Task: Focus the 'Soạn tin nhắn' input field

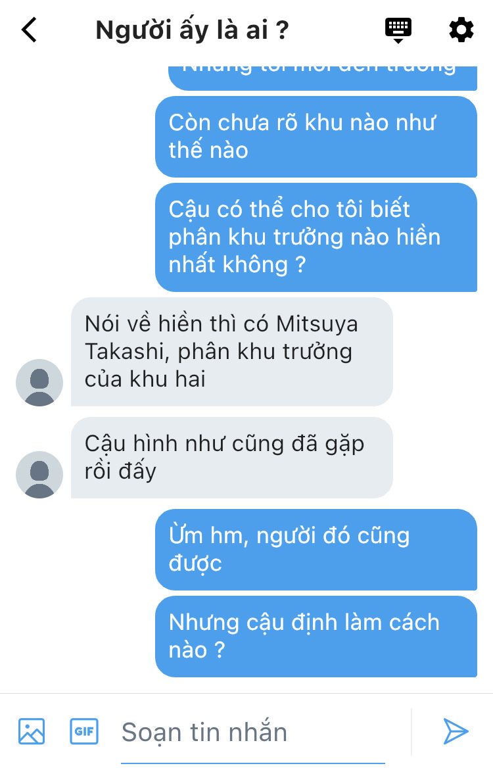Action: (253, 733)
